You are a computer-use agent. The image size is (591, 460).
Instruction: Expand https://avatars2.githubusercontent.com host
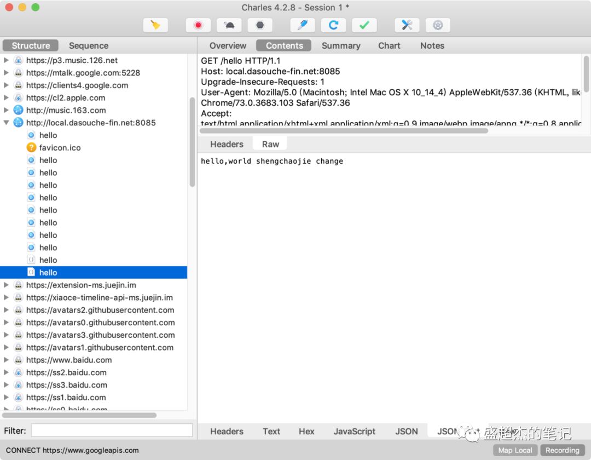pos(6,309)
